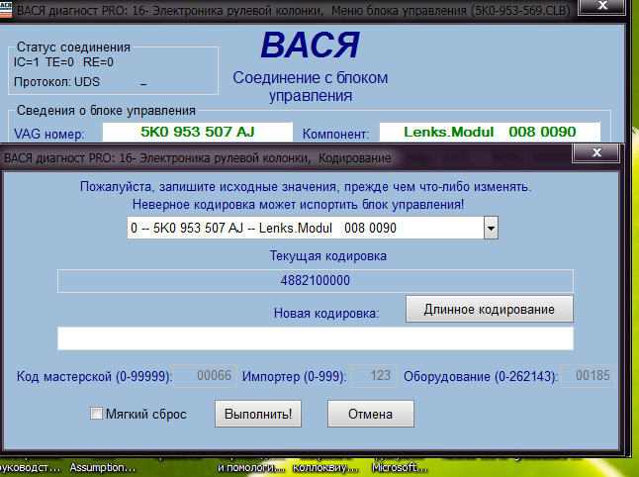Click the Компонент value Lenks.Modul 008 0090
The width and height of the screenshot is (639, 477).
pos(490,132)
